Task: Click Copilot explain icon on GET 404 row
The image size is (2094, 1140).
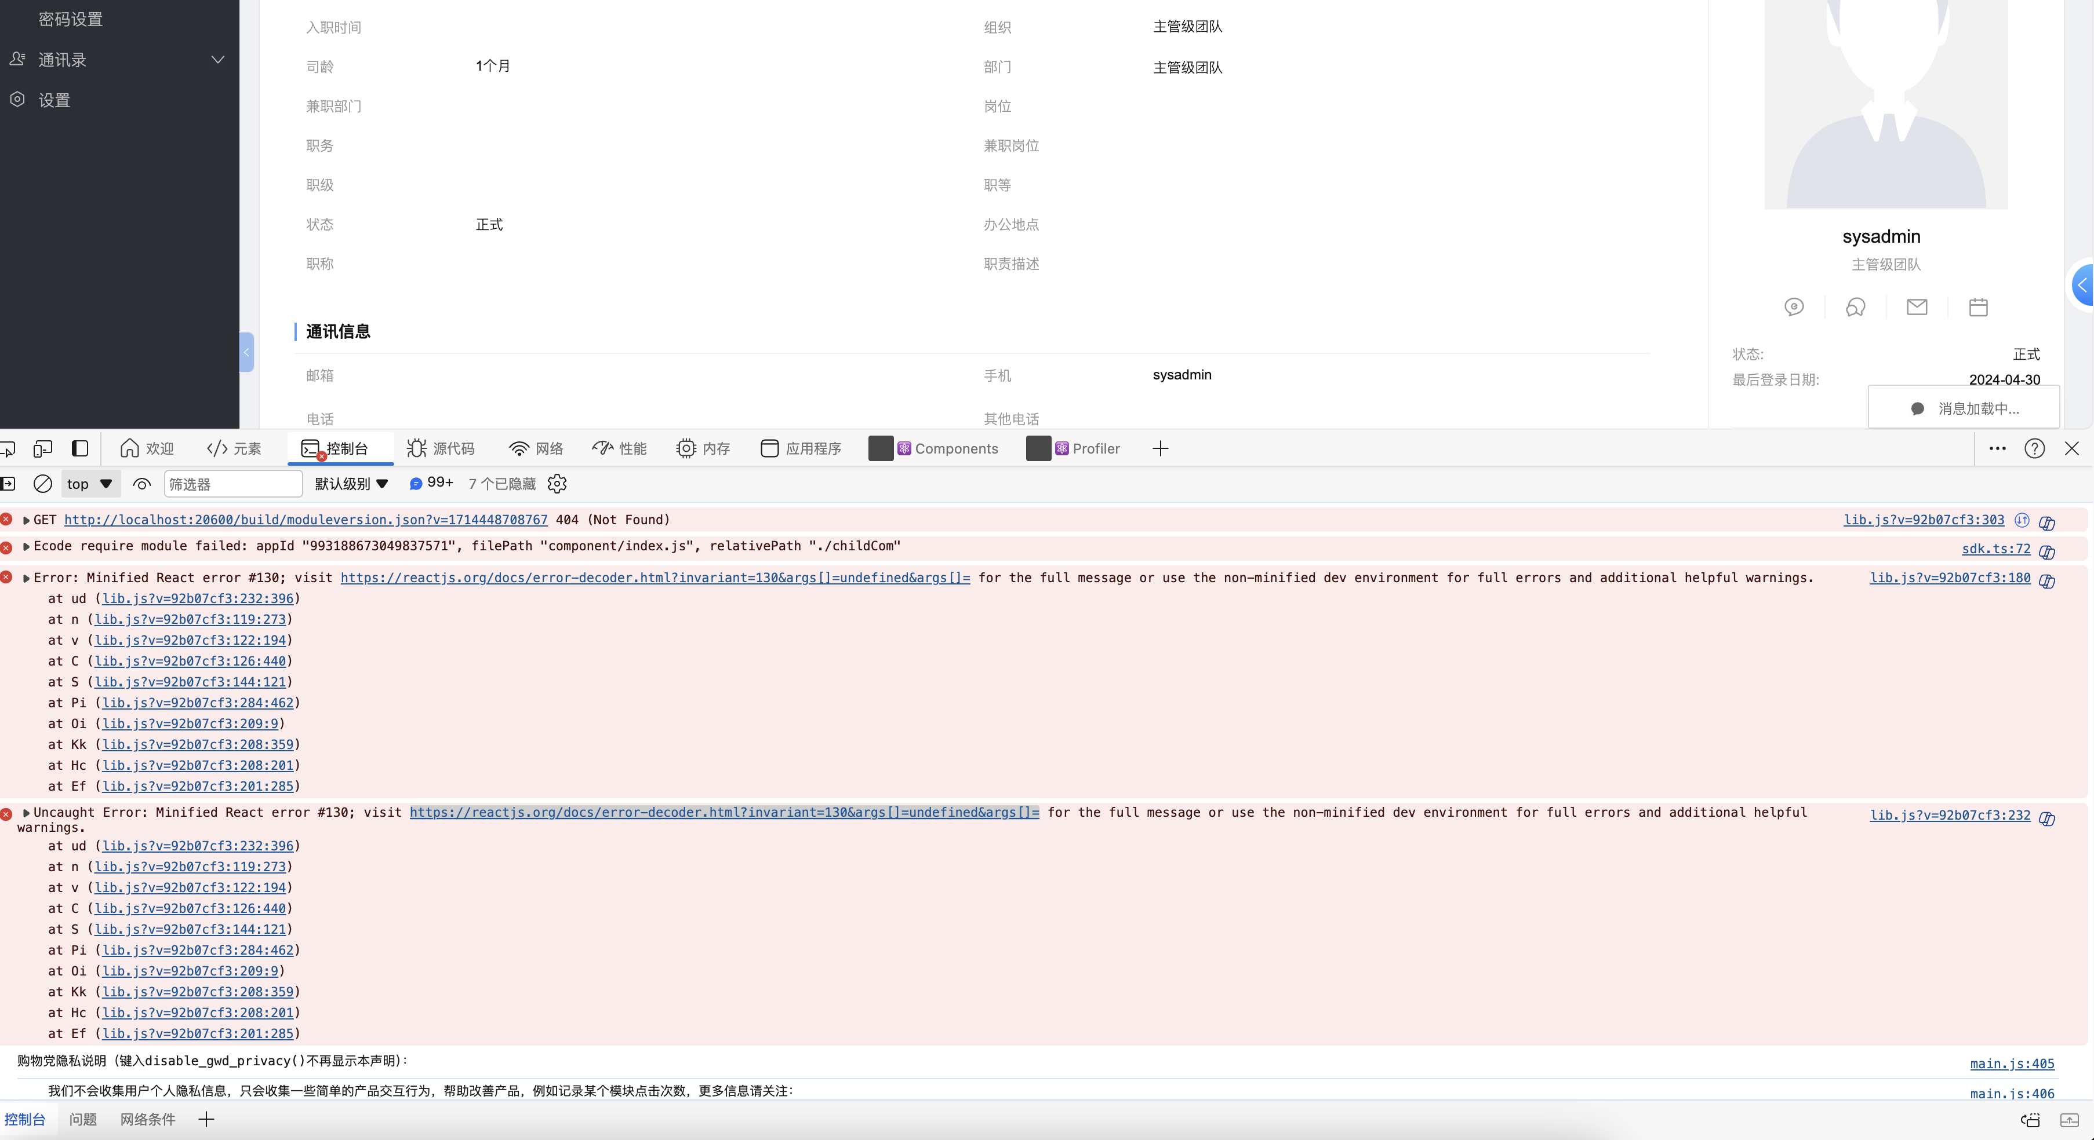Action: [x=2047, y=523]
